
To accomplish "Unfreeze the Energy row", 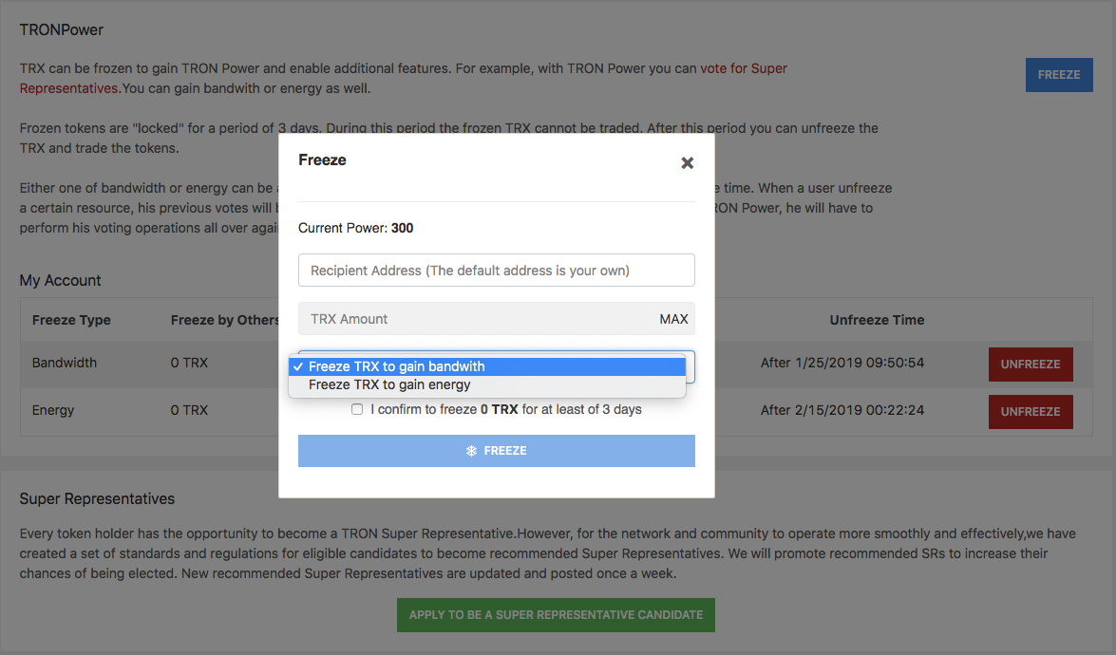I will 1031,412.
